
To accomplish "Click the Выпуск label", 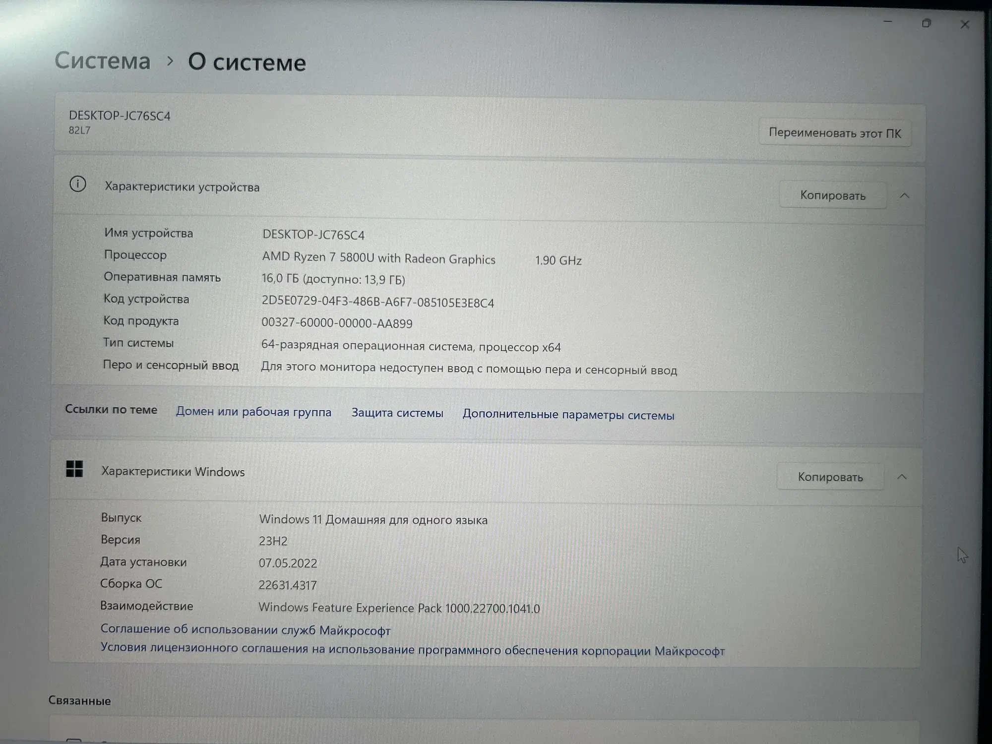I will point(121,518).
